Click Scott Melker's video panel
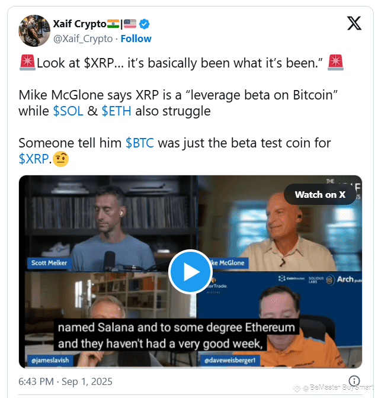 click(108, 223)
